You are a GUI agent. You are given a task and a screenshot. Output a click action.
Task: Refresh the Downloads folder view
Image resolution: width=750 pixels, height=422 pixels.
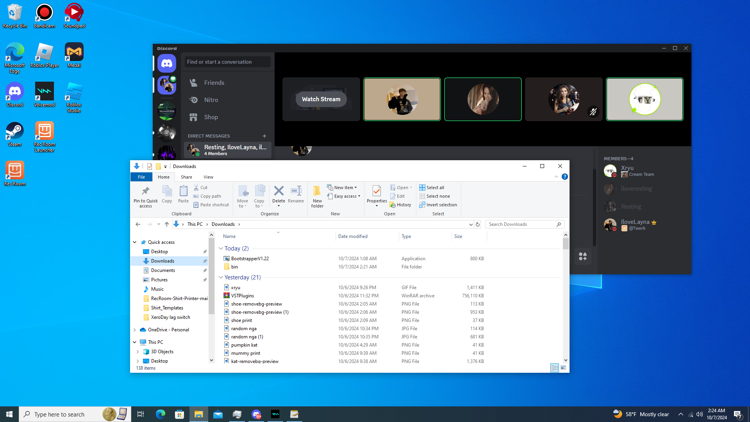tap(478, 224)
